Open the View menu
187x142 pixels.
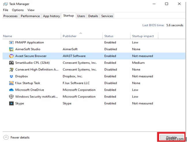point(31,10)
